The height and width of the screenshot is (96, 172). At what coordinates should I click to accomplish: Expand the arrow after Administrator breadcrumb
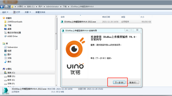(61, 7)
